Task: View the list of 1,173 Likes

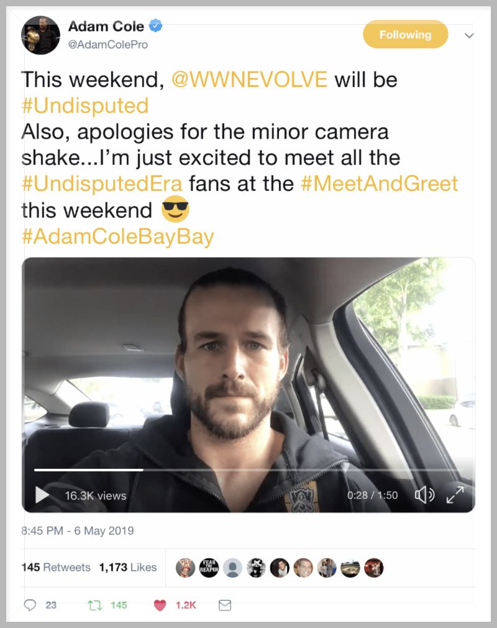Action: pos(128,567)
